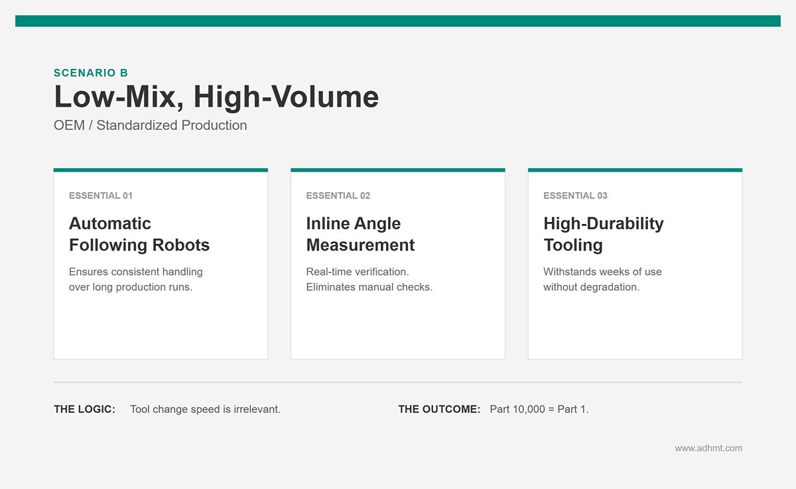Open the Essential 03 card
The width and height of the screenshot is (796, 489).
coord(635,265)
